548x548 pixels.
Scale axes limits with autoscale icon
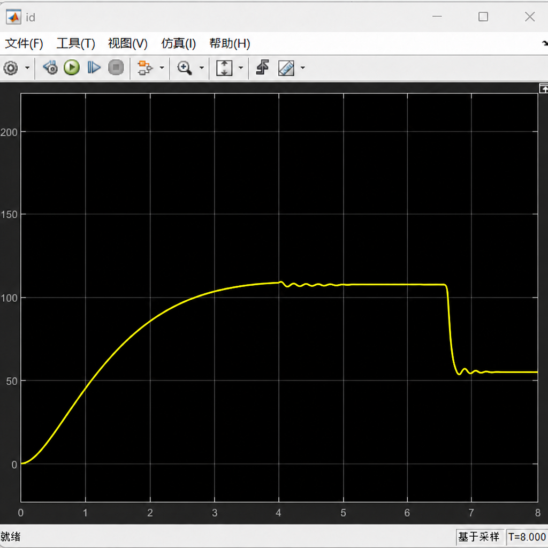(224, 68)
